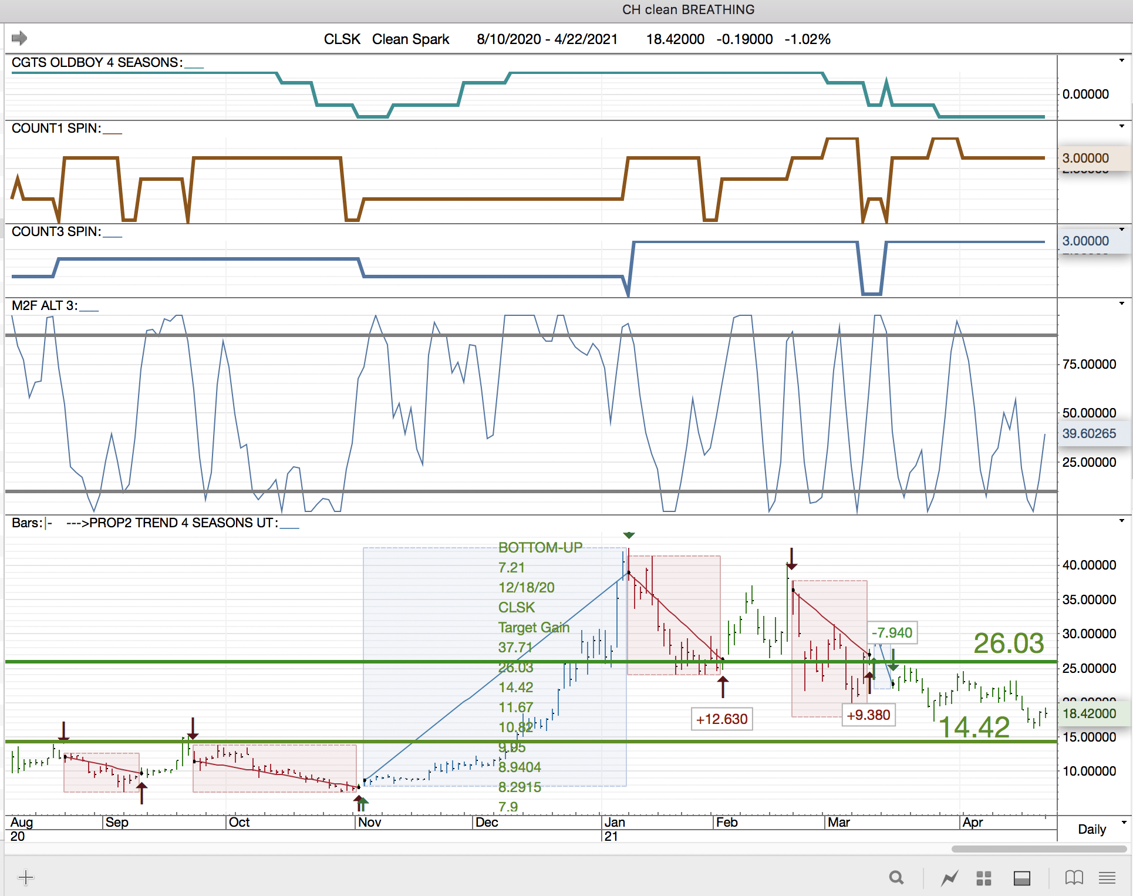Click the gray arrow icon beside CLSK

click(19, 38)
